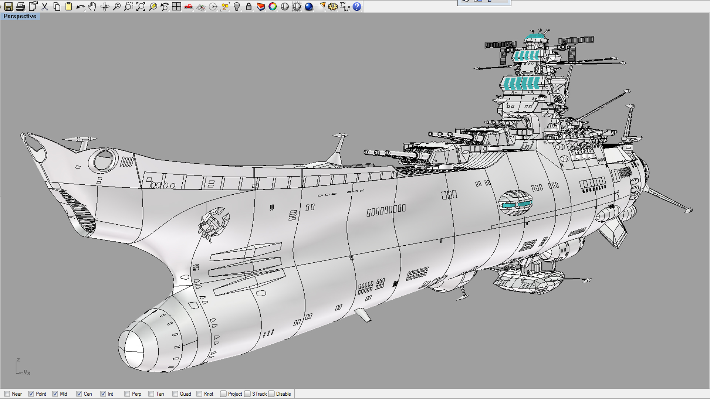The width and height of the screenshot is (710, 399).
Task: Enable the Perp object snap
Action: click(x=127, y=394)
